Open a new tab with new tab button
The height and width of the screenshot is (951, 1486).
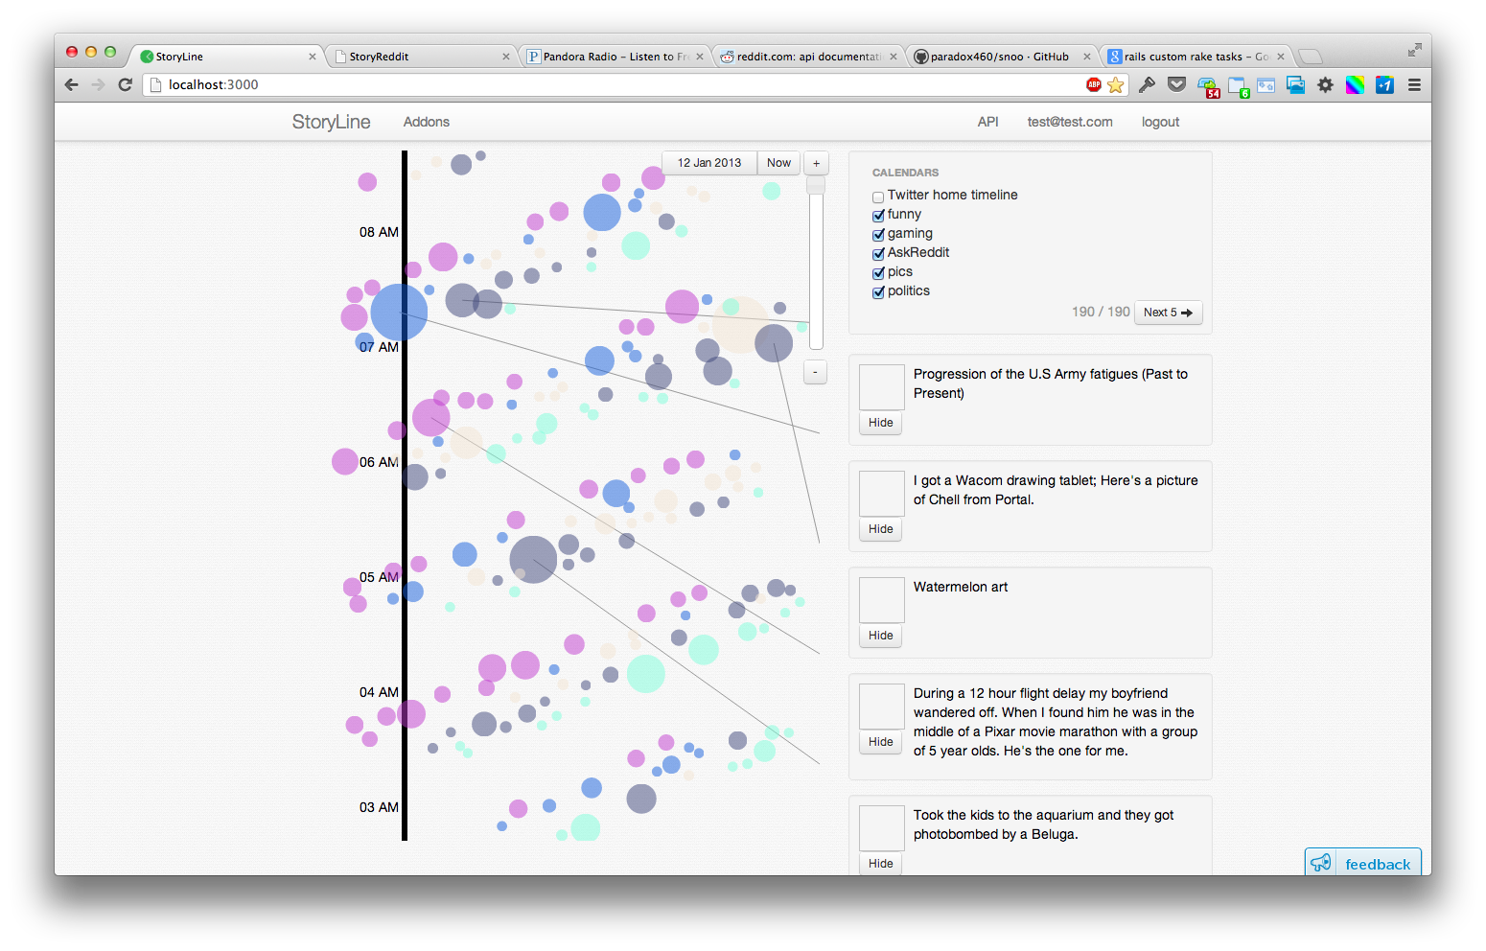coord(1311,57)
